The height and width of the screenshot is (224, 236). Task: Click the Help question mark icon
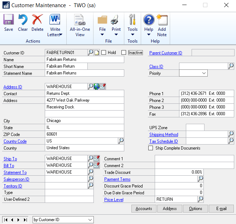pos(149,20)
